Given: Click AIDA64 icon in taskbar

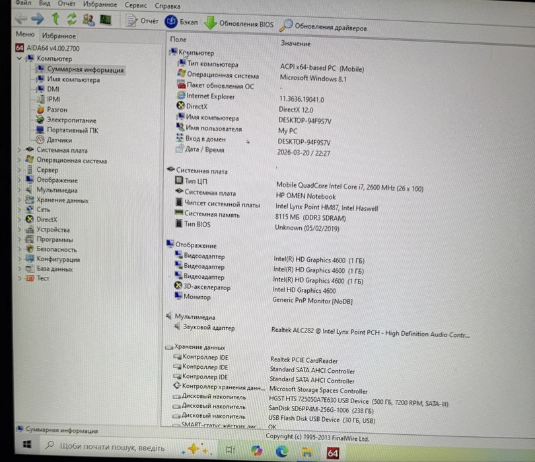Looking at the screenshot, I should tap(333, 453).
